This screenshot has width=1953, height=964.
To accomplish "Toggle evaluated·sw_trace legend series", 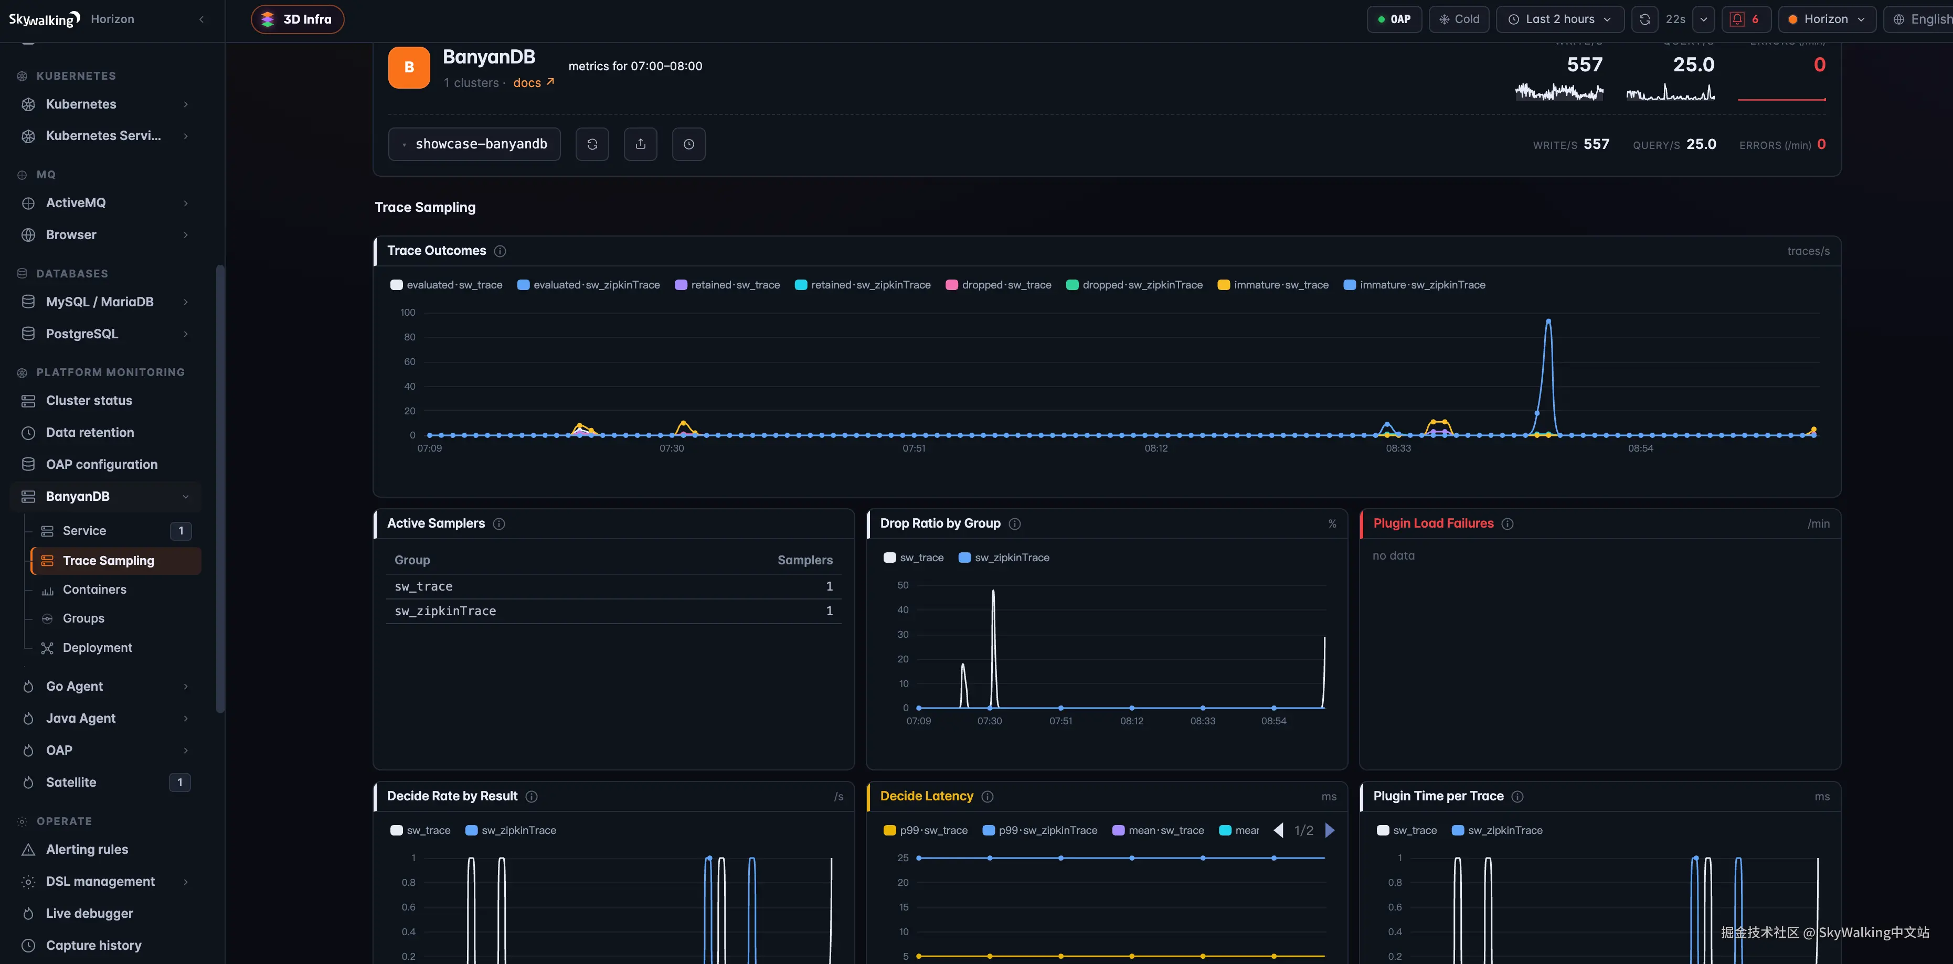I will [x=446, y=285].
